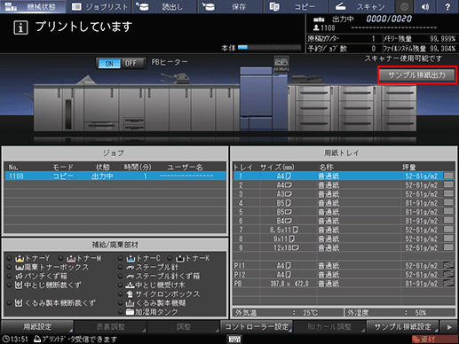The image size is (459, 344).
Task: Open the 調整 button
Action: [184, 327]
